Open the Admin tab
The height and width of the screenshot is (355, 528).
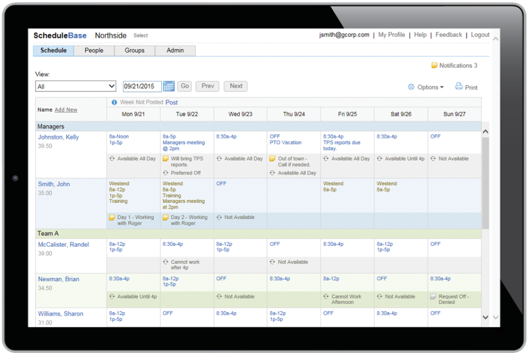point(175,50)
